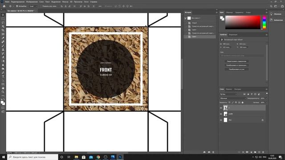Create new group folder in Layers panel

pyautogui.click(x=255, y=152)
